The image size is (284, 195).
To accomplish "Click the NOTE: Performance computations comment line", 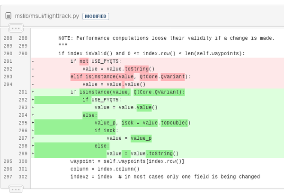I will pyautogui.click(x=167, y=38).
